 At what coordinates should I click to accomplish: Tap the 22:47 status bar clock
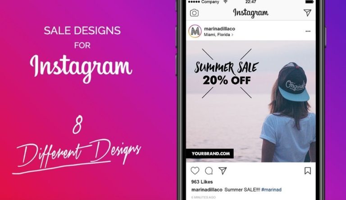point(250,2)
